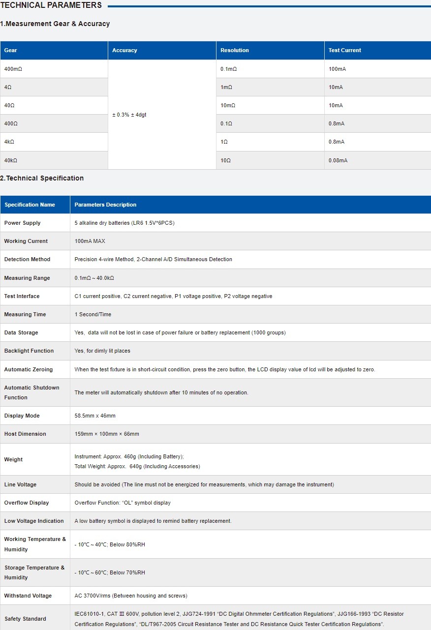Click the Safety Standard row label
This screenshot has height=630, width=431.
(25, 619)
